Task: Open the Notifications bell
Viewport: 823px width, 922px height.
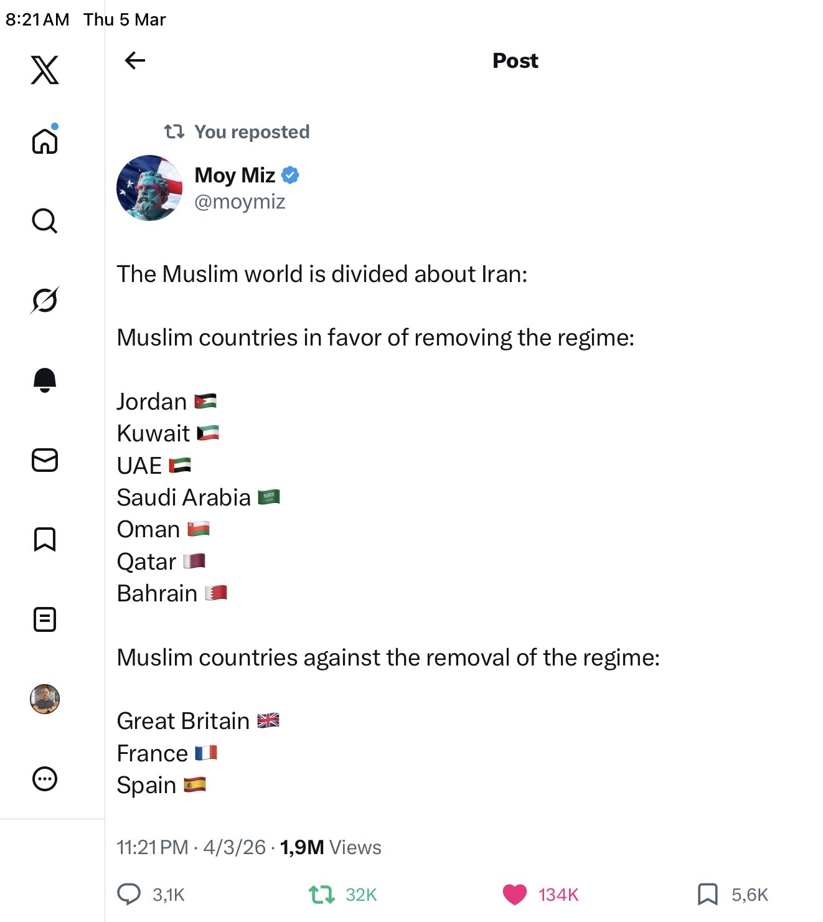Action: click(x=45, y=380)
